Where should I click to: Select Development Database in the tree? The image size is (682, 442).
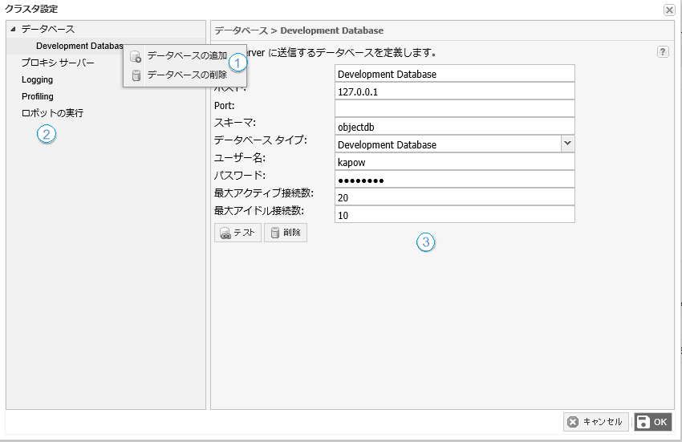tap(79, 47)
